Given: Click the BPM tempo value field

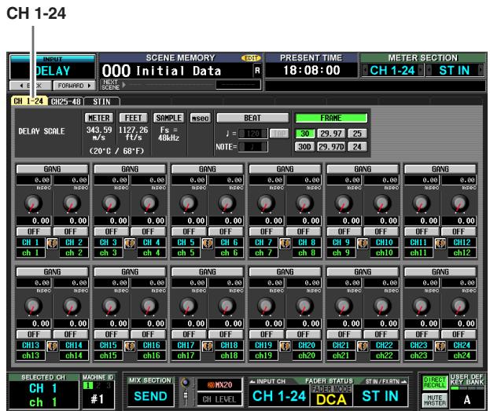Looking at the screenshot, I should pos(252,134).
